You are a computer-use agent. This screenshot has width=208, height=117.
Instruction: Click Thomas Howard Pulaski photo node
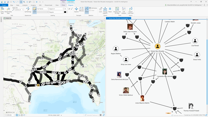(191, 106)
